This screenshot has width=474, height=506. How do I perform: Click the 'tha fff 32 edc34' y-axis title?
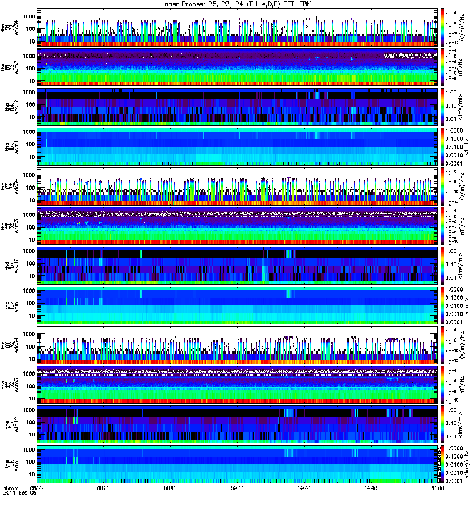tap(9, 28)
